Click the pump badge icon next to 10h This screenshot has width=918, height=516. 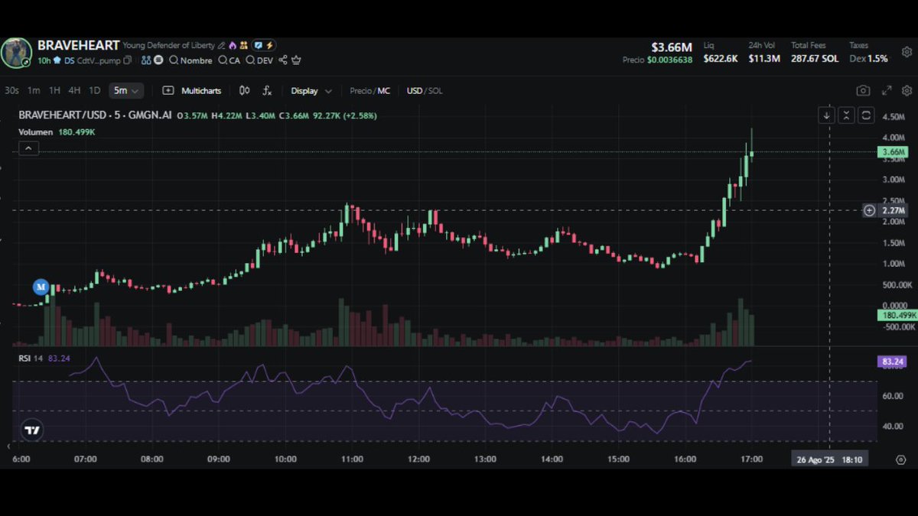tap(57, 60)
